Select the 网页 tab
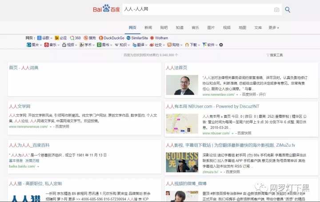This screenshot has height=202, width=320. [132, 27]
